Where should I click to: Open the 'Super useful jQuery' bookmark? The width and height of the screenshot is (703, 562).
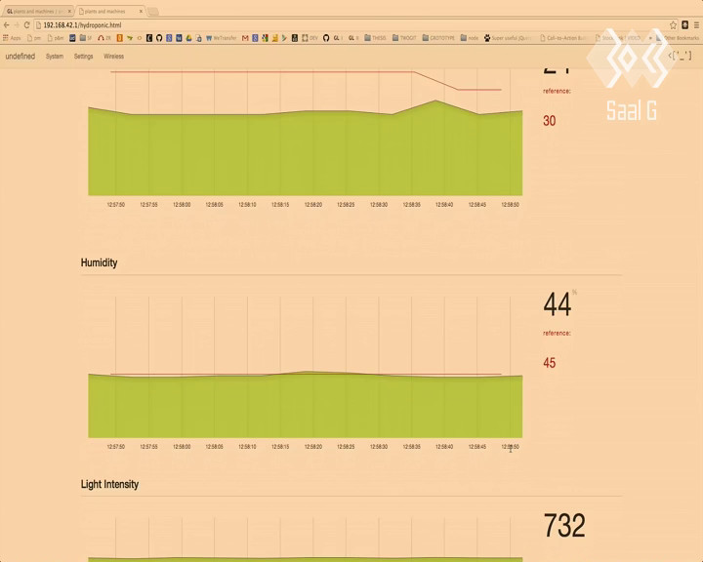[507, 38]
